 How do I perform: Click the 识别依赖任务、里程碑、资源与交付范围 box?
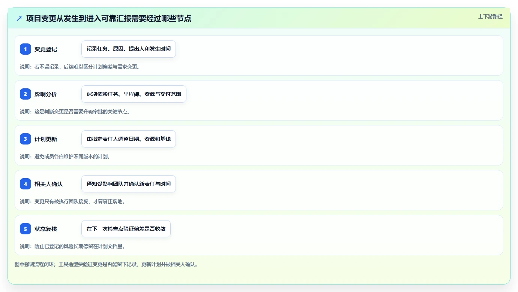(134, 94)
